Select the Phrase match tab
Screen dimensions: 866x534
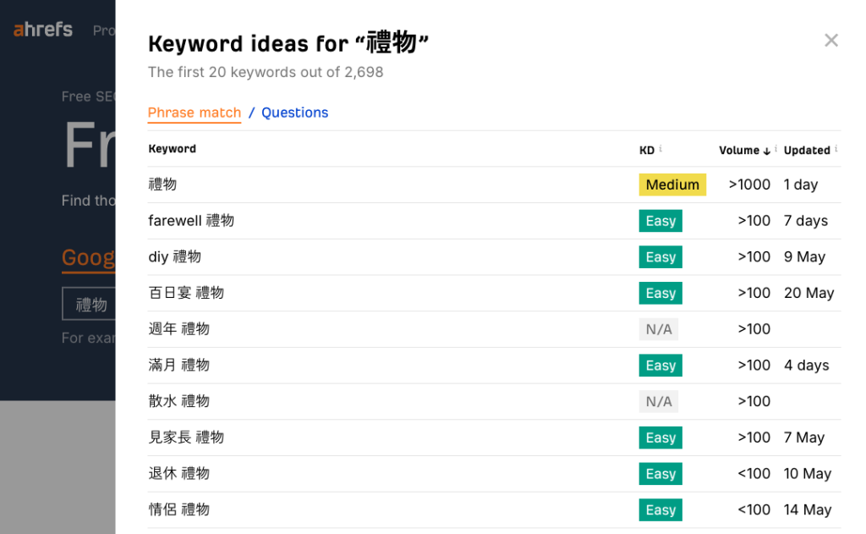(x=195, y=113)
